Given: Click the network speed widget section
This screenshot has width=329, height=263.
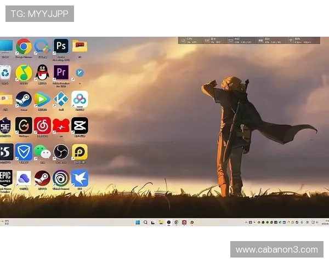Looking at the screenshot, I should 300,40.
